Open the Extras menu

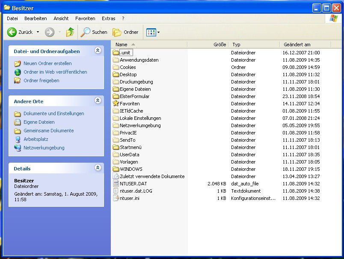(x=108, y=18)
